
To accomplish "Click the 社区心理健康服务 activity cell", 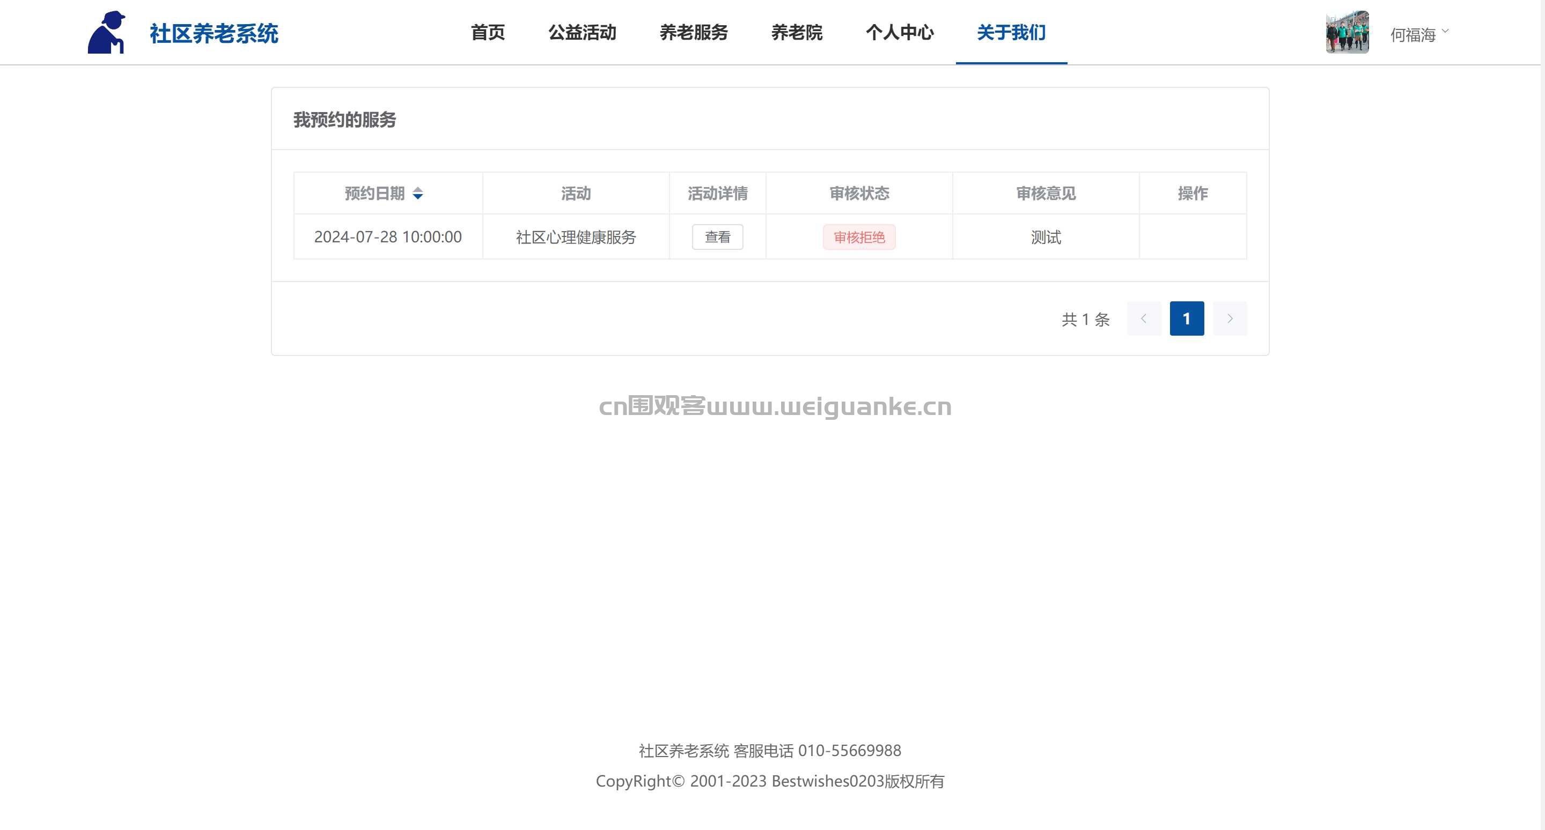I will [576, 238].
